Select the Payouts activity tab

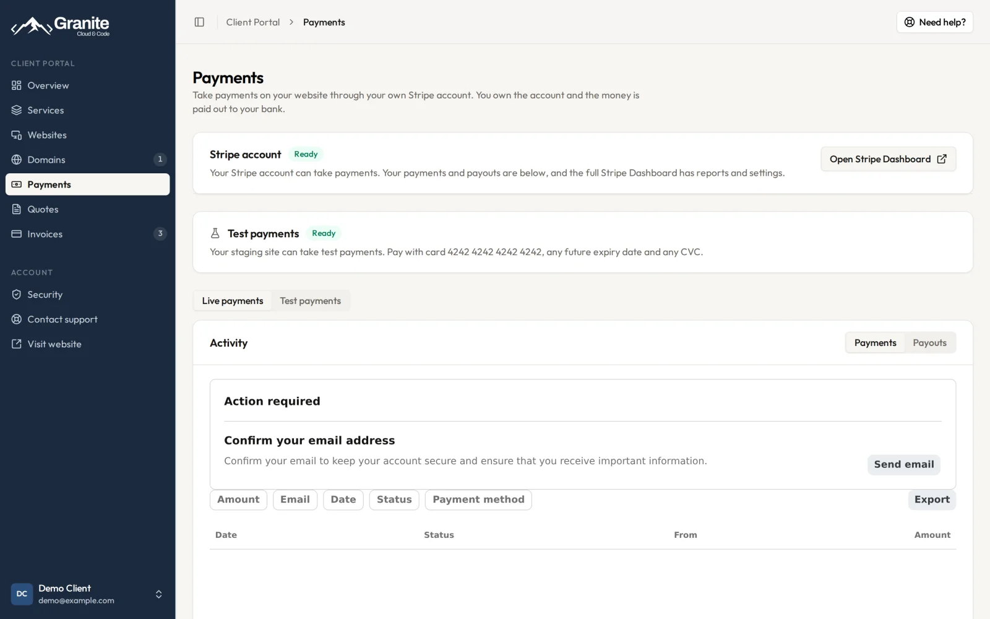pyautogui.click(x=930, y=343)
